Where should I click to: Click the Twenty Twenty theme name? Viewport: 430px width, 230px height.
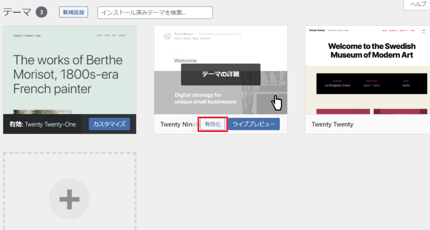coord(333,124)
